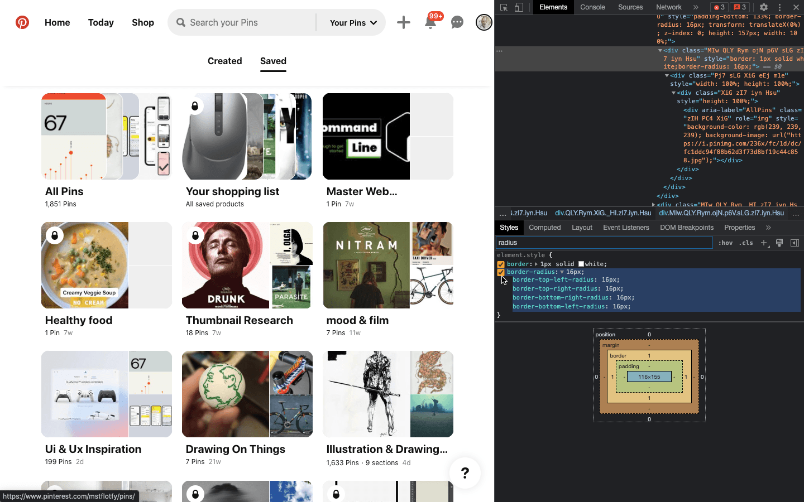Toggle the :hov element state button
804x502 pixels.
point(725,243)
